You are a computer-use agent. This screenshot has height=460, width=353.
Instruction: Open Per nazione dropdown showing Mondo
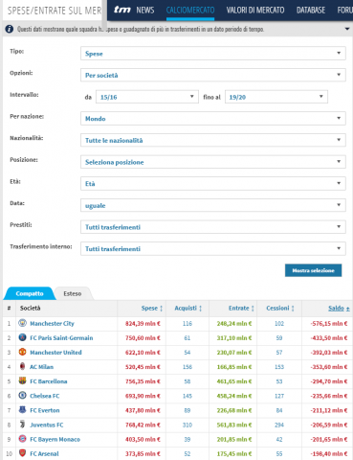(x=213, y=119)
